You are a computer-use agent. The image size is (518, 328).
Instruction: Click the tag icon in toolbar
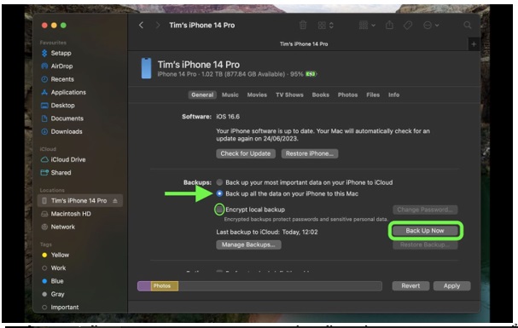click(408, 25)
